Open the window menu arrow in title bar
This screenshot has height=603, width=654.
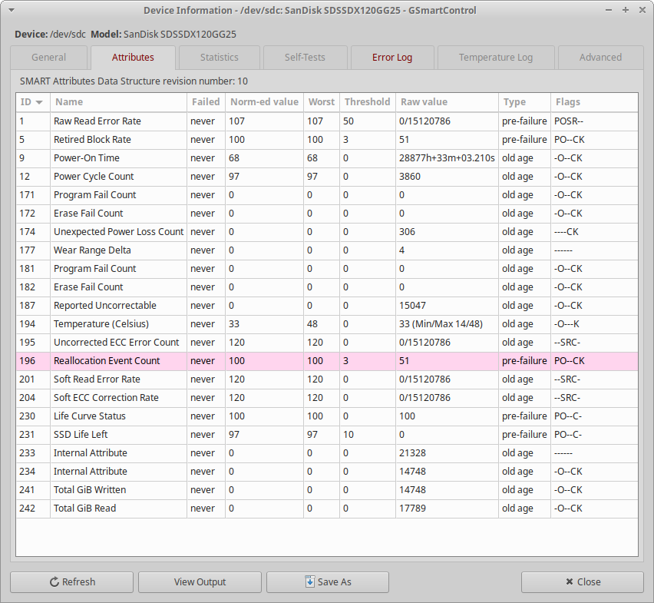click(x=12, y=11)
